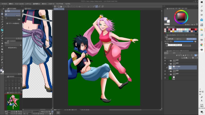The image size is (205, 115).
Task: Open アニメーション(A) menu
Action: coord(19,4)
